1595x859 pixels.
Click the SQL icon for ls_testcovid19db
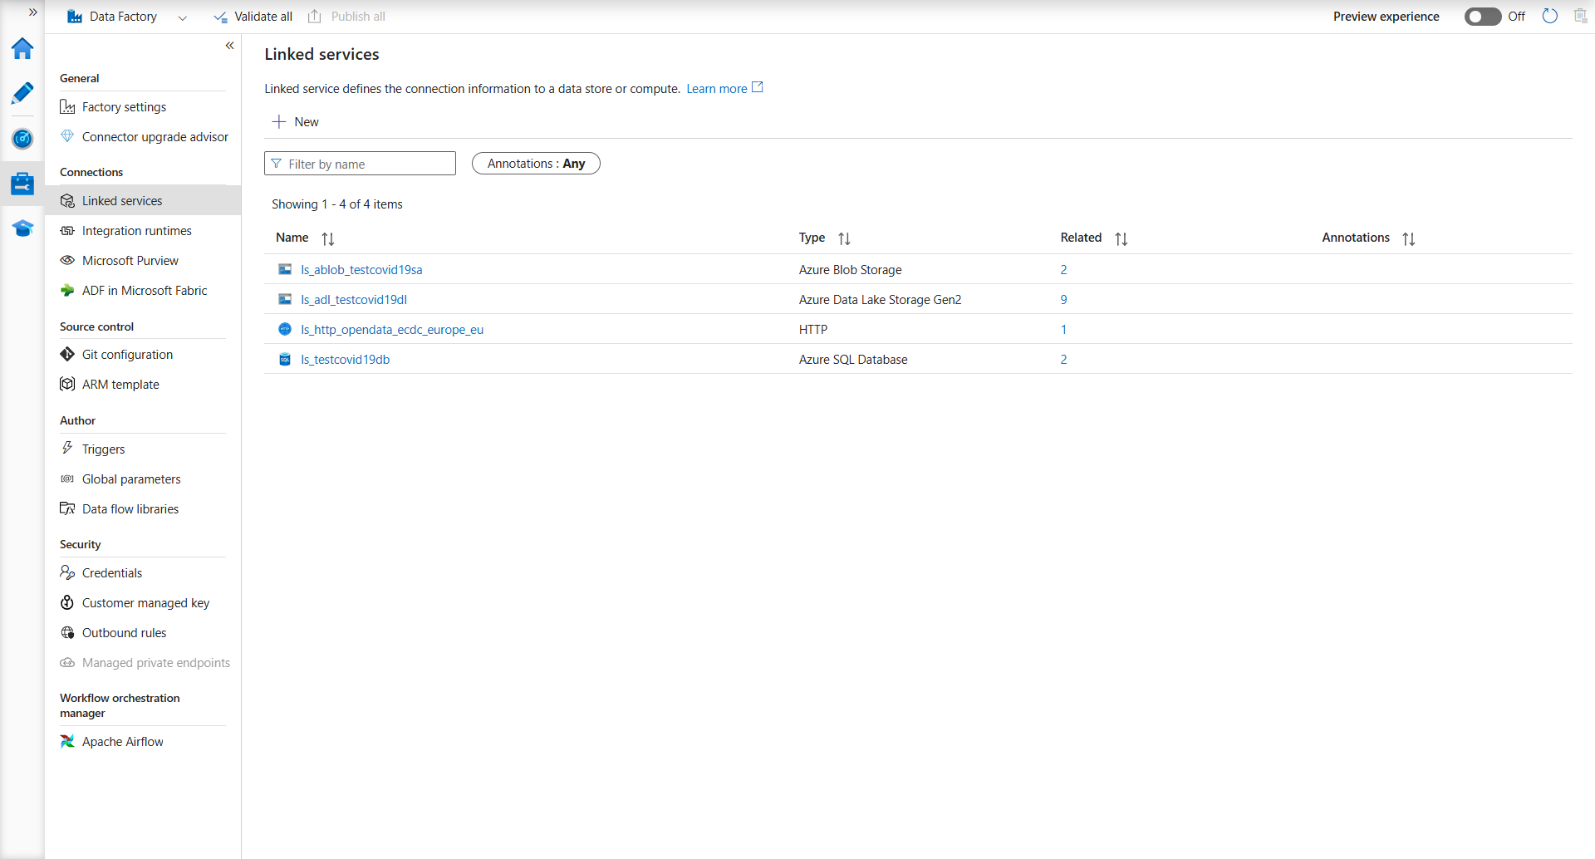click(285, 359)
